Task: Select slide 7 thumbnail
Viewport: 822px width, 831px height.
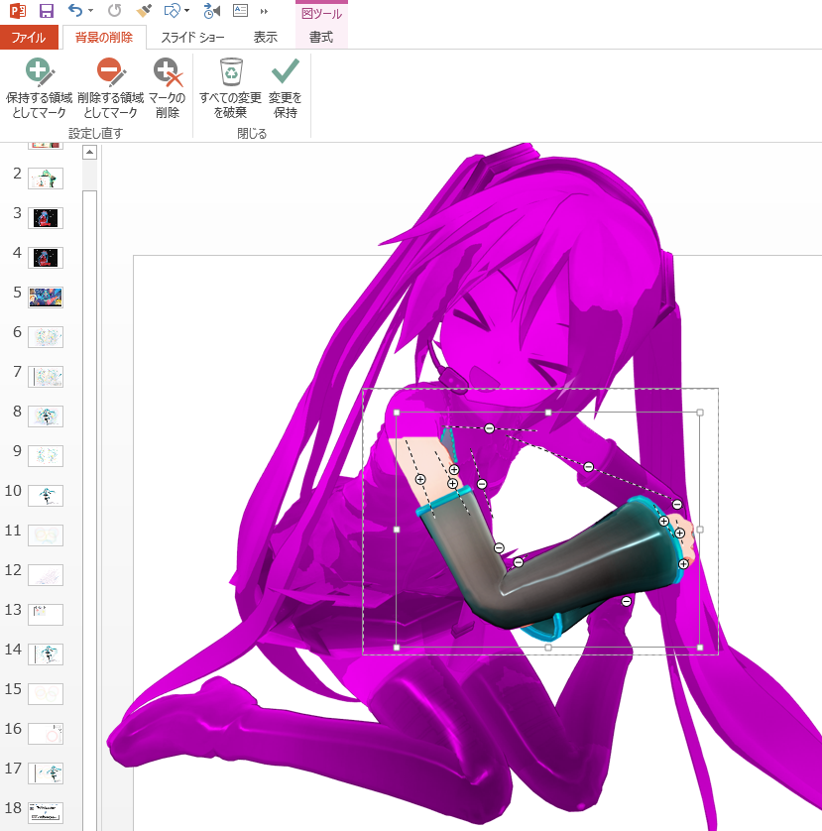Action: 46,377
